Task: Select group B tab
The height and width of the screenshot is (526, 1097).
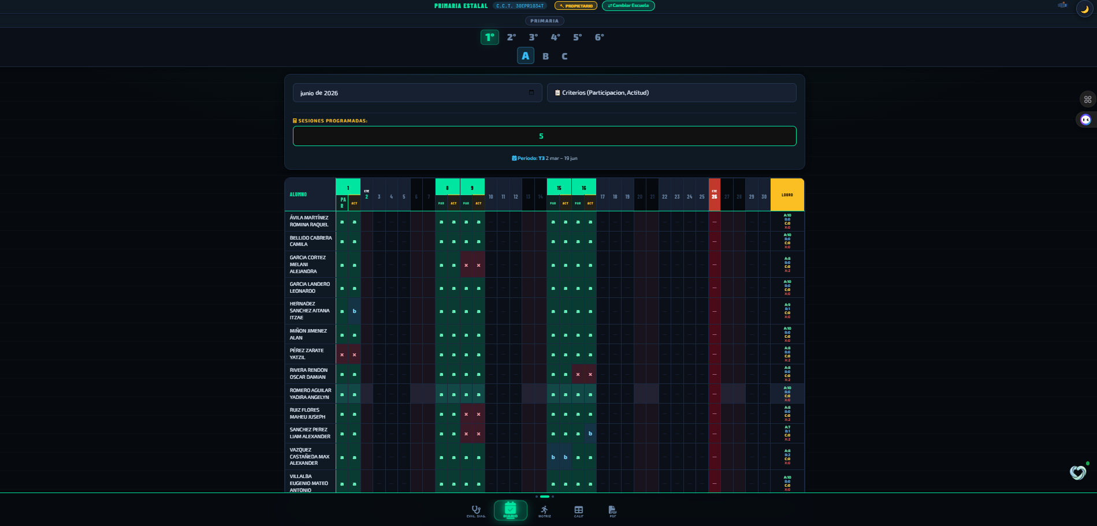Action: point(545,57)
